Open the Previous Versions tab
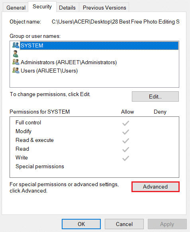Viewport: 190px width, 232px height. tap(104, 8)
